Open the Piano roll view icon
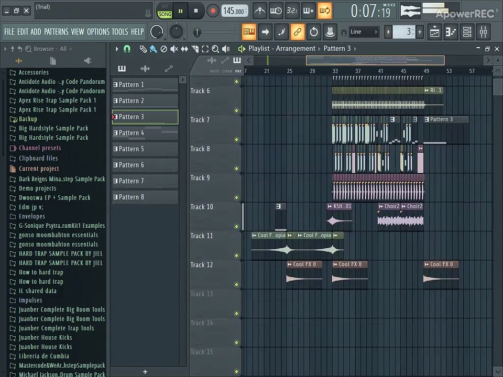Viewport: 503px width, 377px height. 451,32
